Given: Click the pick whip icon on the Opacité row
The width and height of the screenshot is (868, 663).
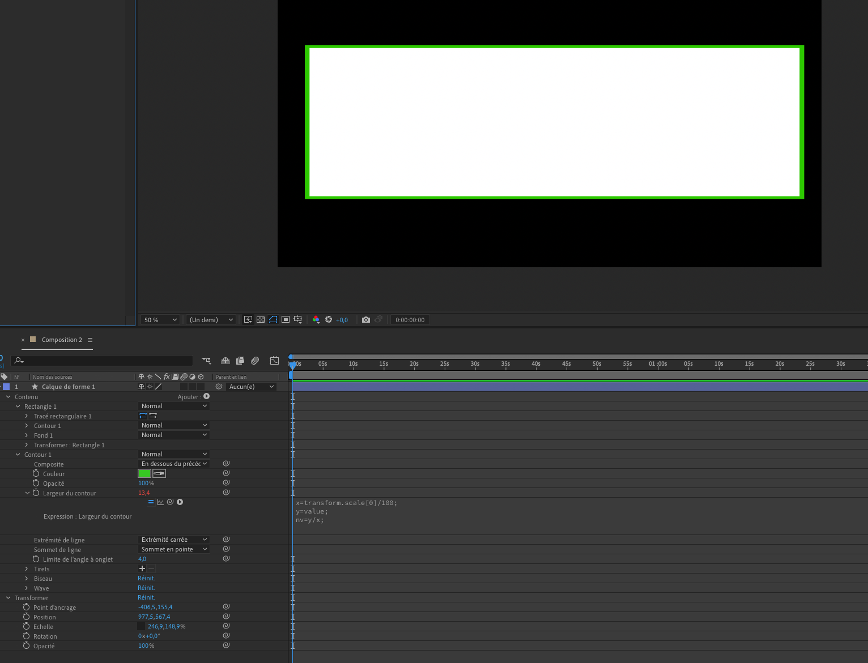Looking at the screenshot, I should pos(226,483).
